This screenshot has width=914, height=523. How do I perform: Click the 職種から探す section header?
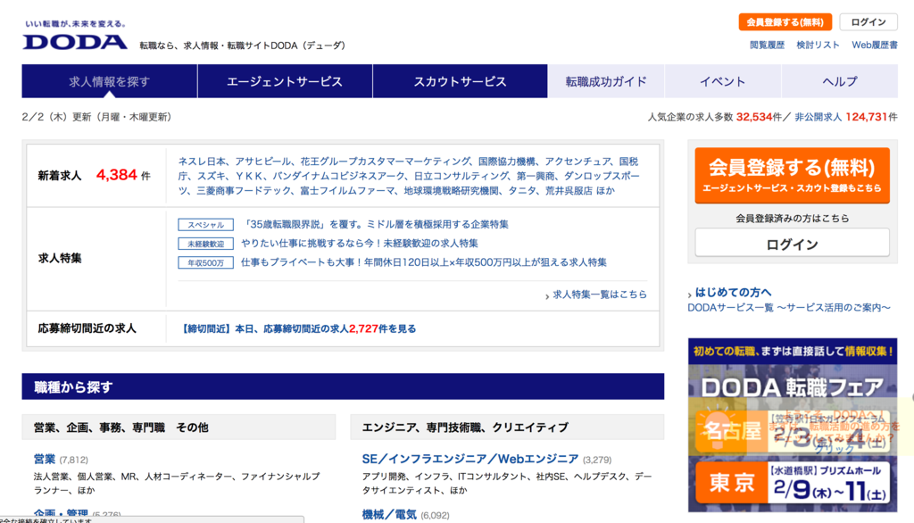343,386
